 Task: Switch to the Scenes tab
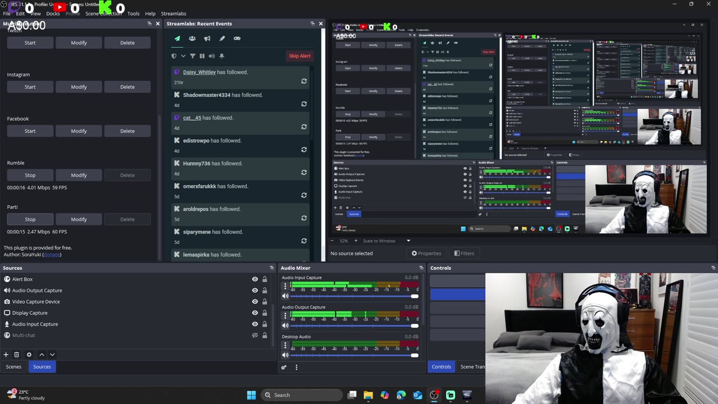click(x=13, y=367)
